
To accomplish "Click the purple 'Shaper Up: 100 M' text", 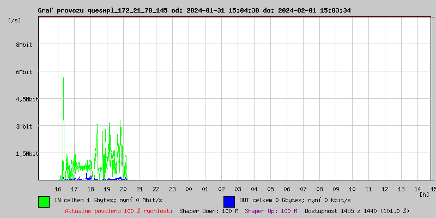I will coord(271,210).
